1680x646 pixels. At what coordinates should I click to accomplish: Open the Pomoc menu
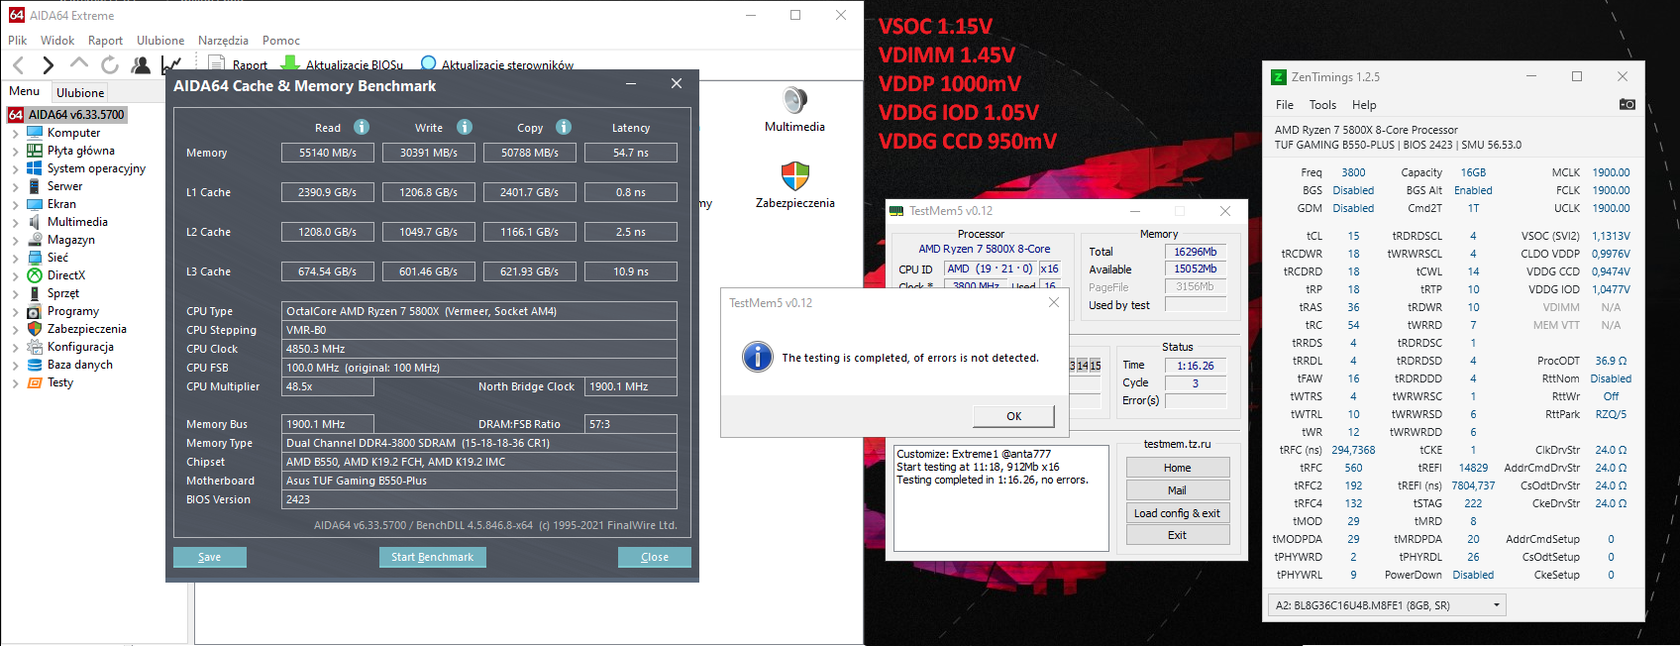pyautogui.click(x=281, y=41)
